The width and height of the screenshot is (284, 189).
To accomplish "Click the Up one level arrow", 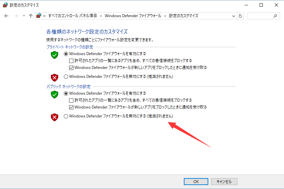I will point(31,16).
